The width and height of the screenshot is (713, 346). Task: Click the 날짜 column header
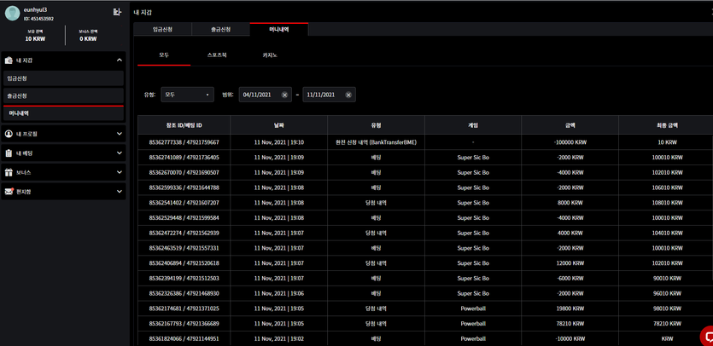click(x=278, y=125)
